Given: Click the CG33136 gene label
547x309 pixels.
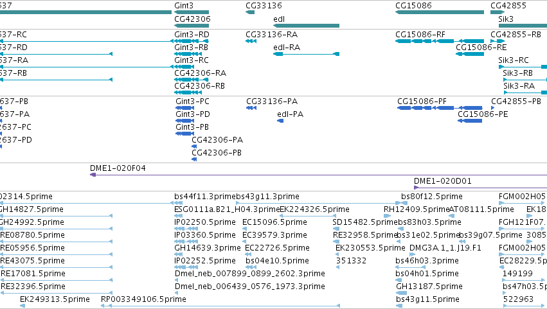Looking at the screenshot, I should pos(264,6).
